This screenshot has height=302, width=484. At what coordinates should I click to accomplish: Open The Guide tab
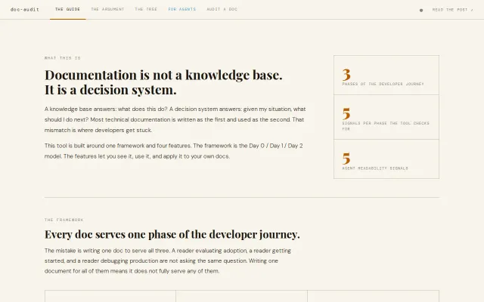(67, 10)
